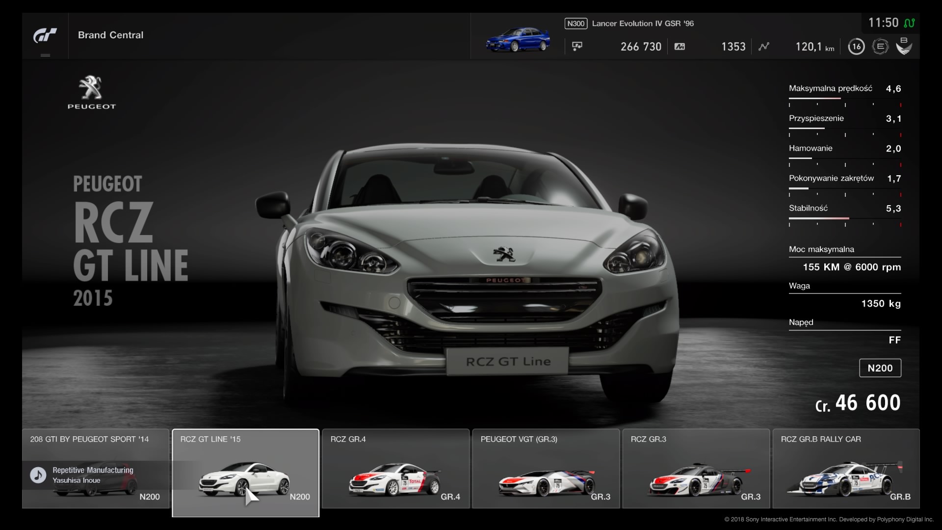Select the sportsmanship rating E icon
The width and height of the screenshot is (942, 530).
(x=880, y=47)
